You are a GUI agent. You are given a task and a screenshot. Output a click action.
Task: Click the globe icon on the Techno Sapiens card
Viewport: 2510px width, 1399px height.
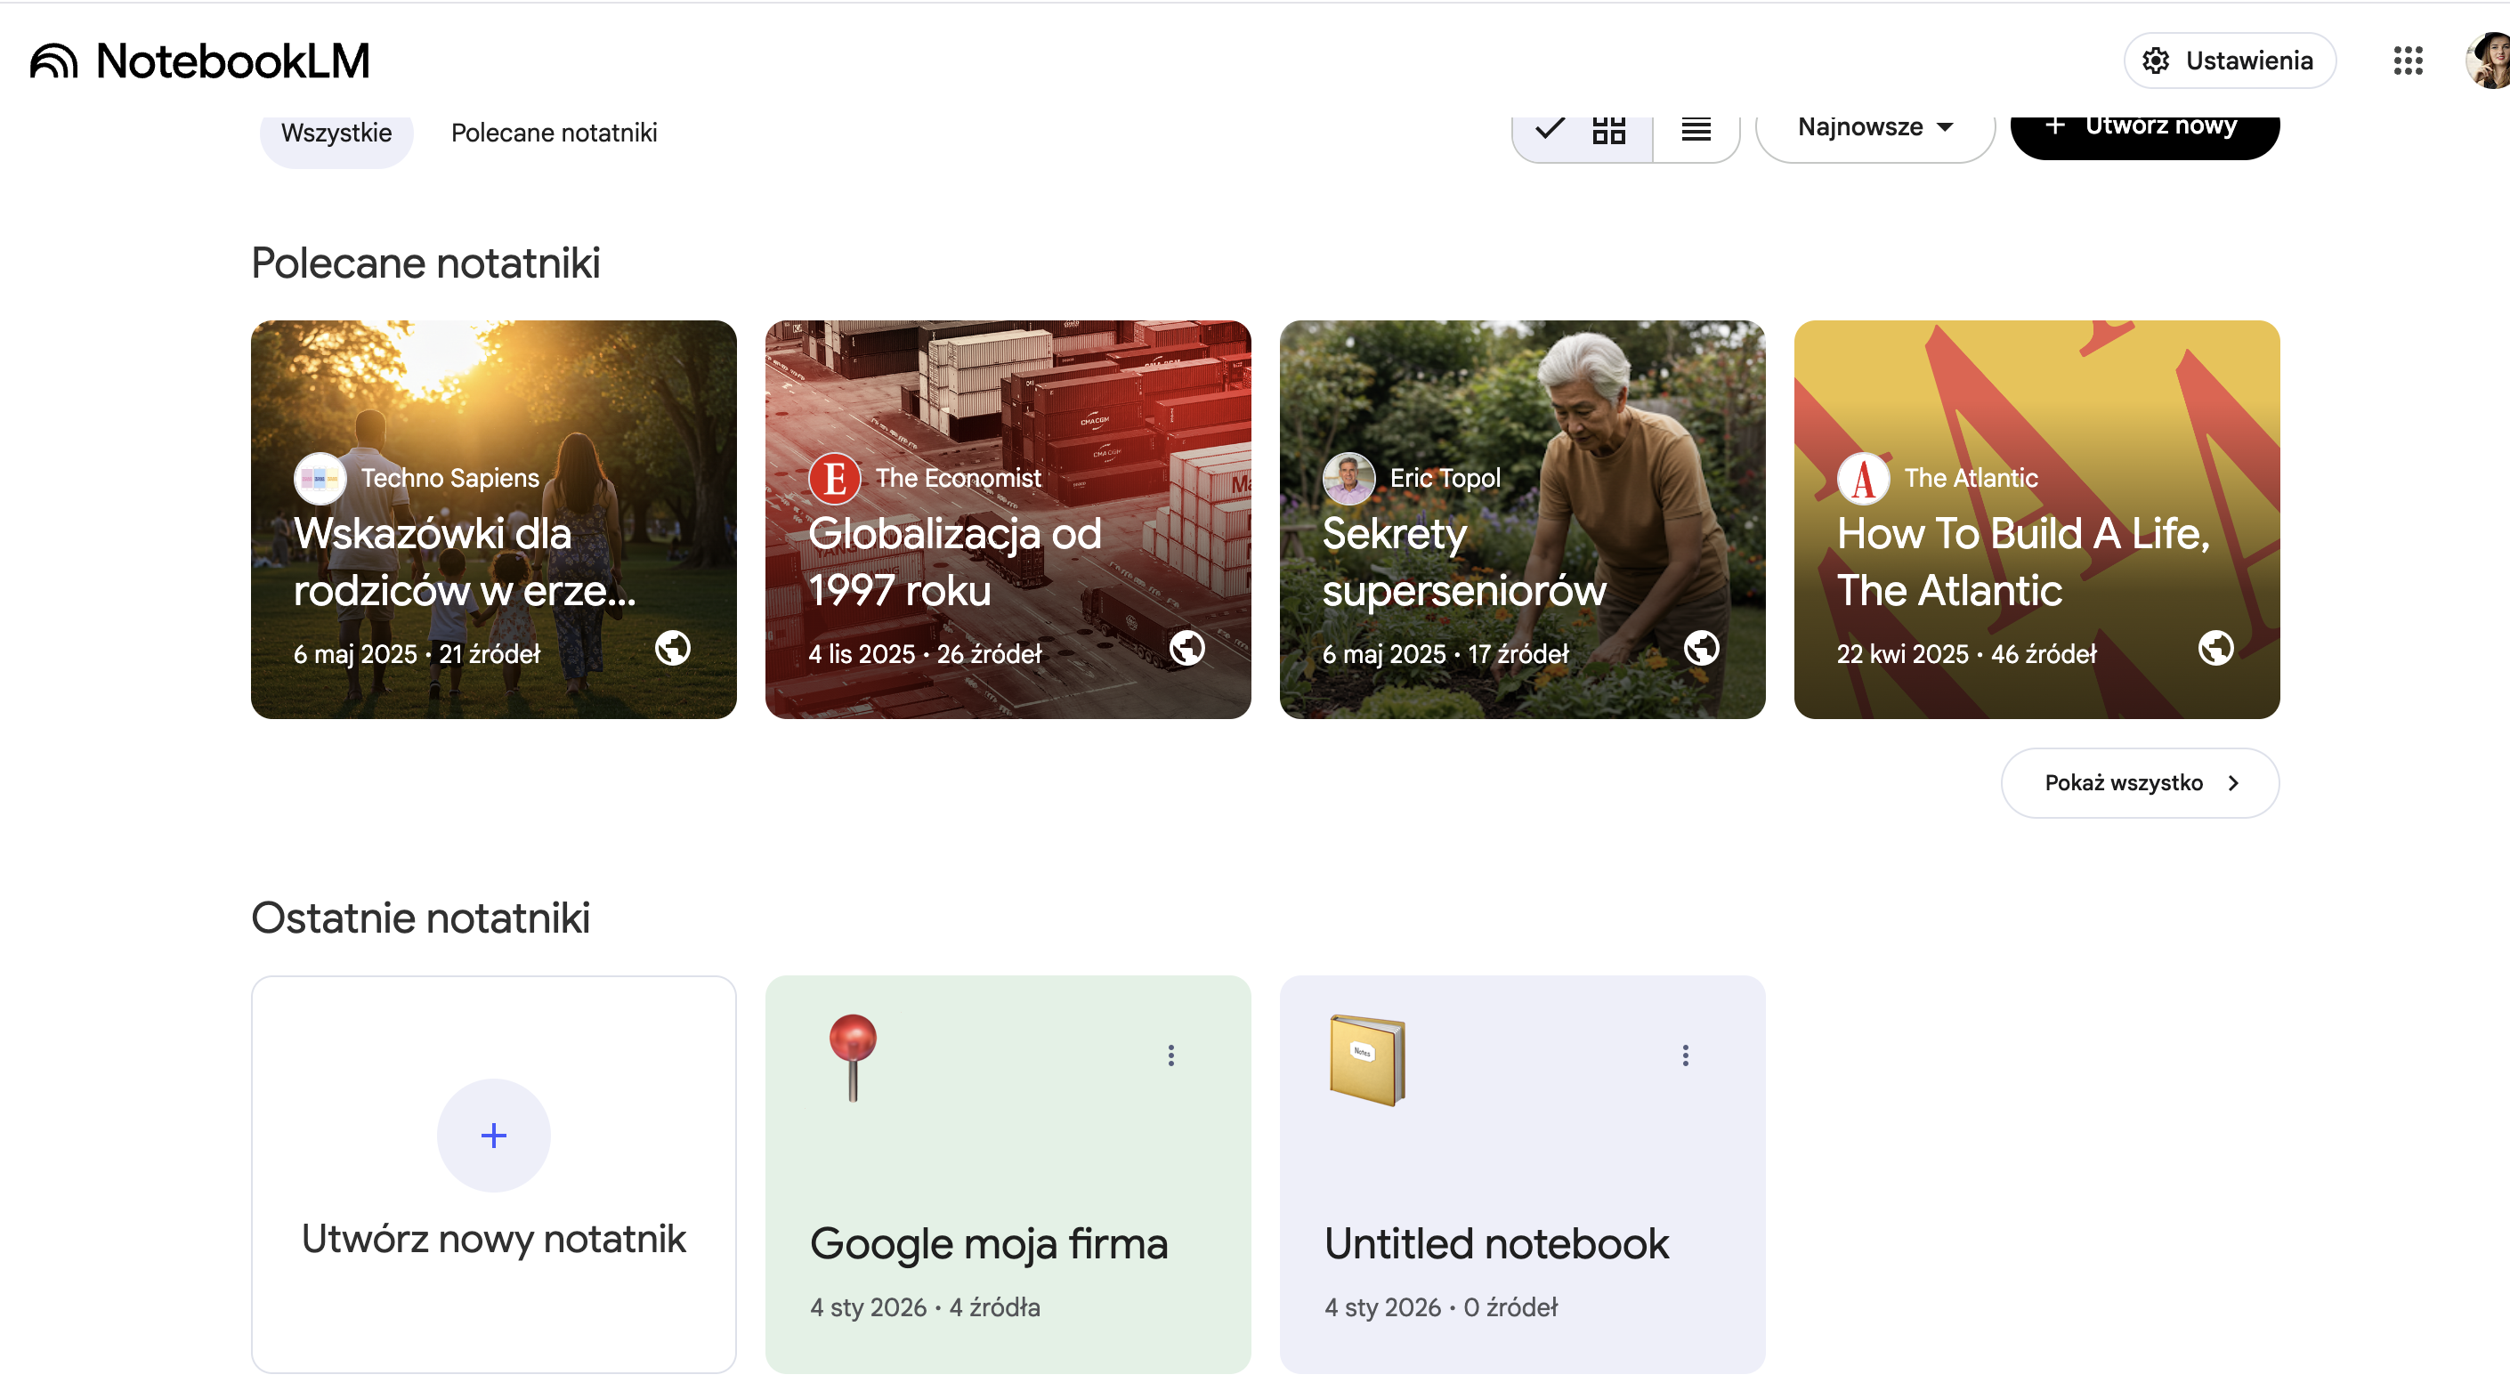click(672, 648)
